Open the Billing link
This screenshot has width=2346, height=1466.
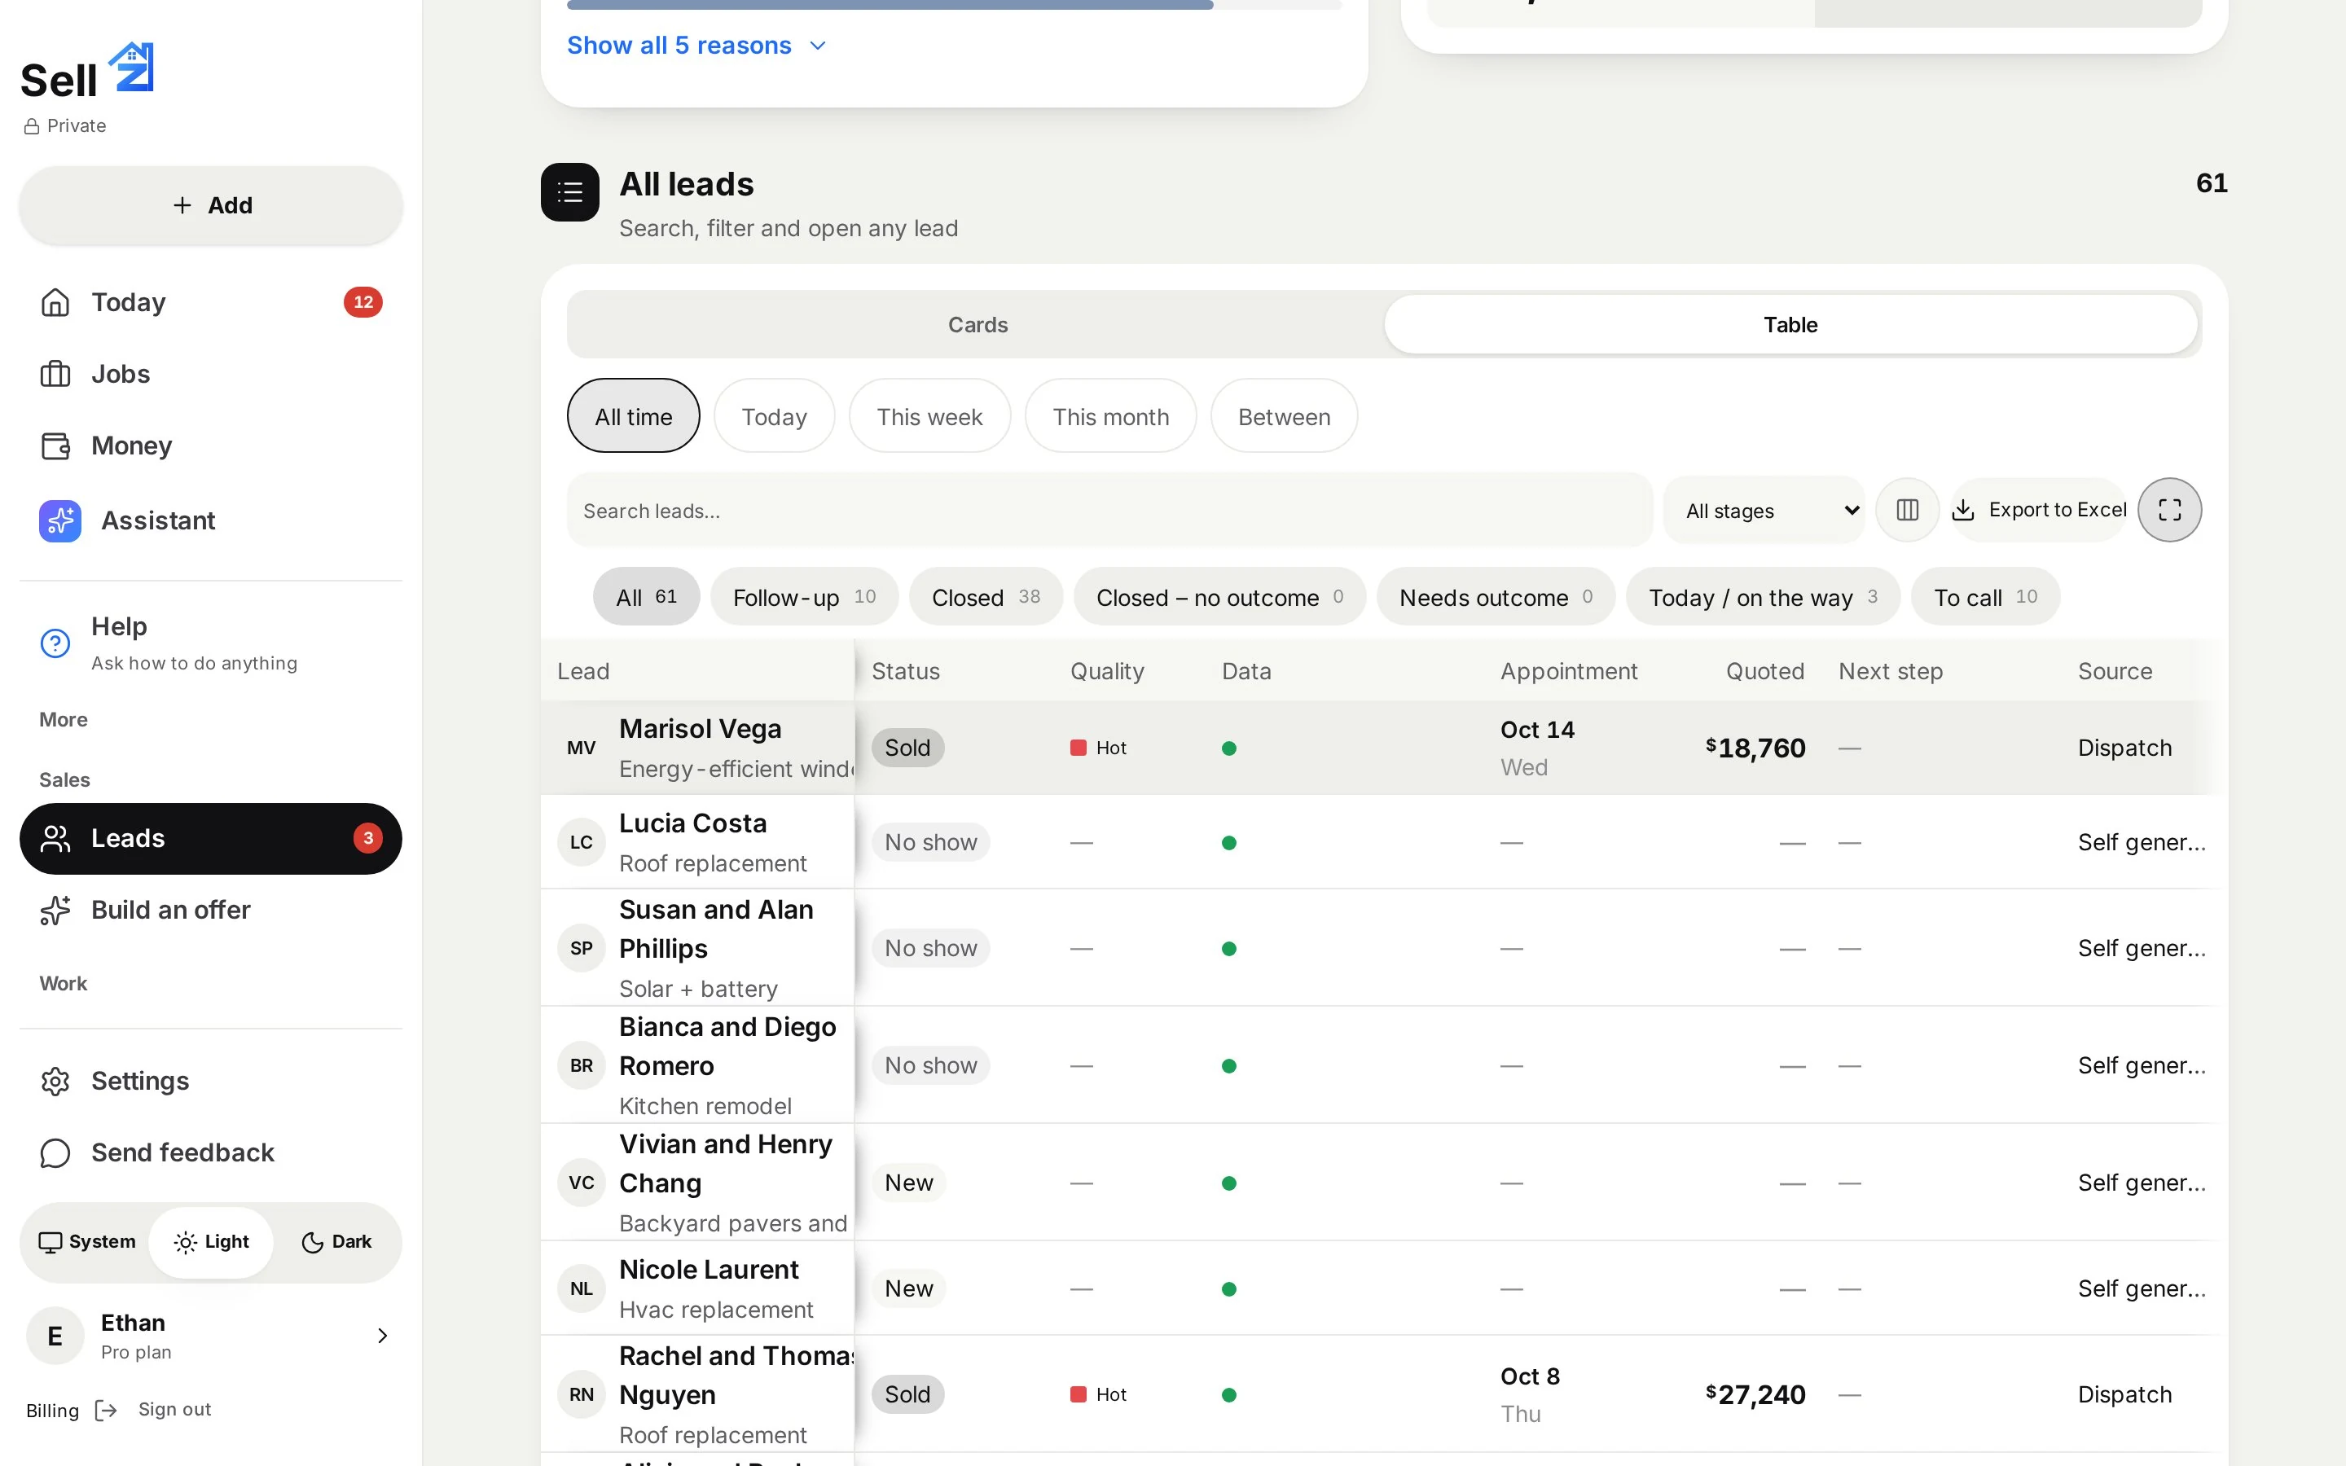(x=52, y=1411)
